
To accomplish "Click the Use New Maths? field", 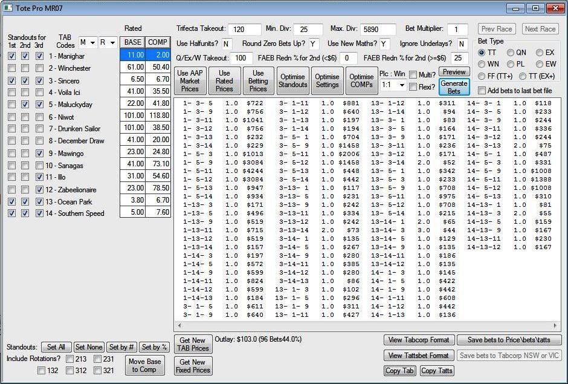I will pyautogui.click(x=385, y=44).
